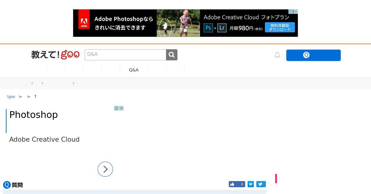Click the running child ad photo
Screen dimensions: 371x194
point(178,23)
